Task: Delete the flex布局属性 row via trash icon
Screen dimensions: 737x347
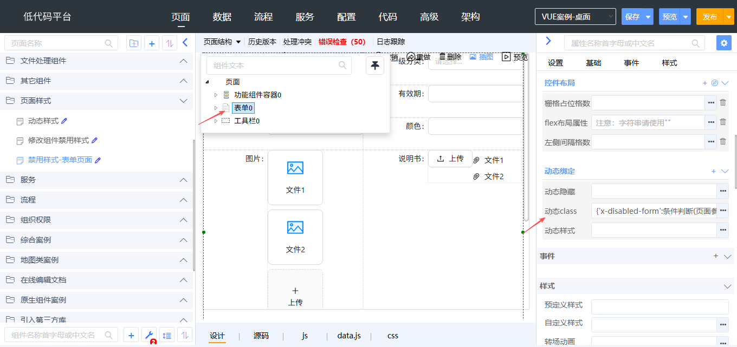Action: click(723, 122)
